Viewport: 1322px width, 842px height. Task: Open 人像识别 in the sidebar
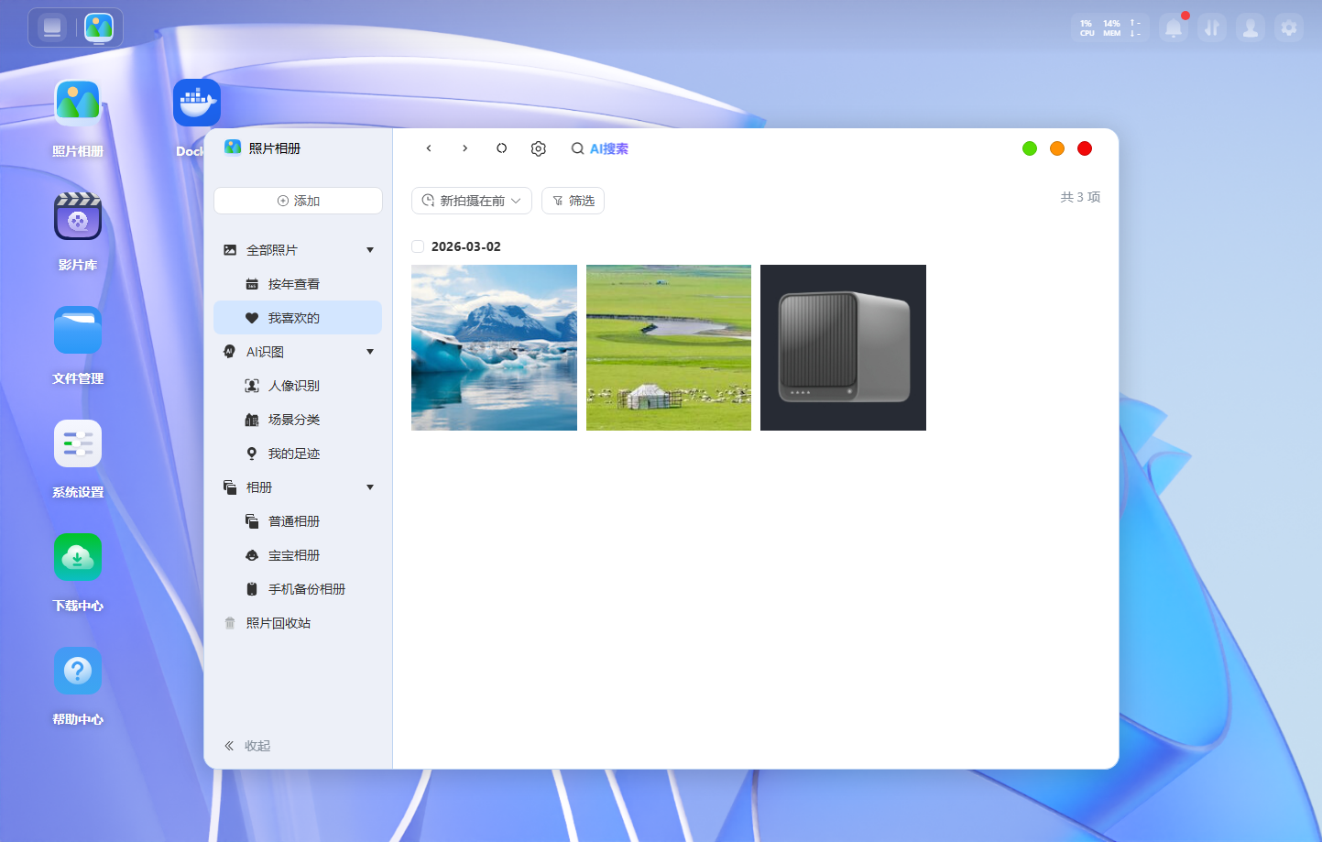point(298,386)
